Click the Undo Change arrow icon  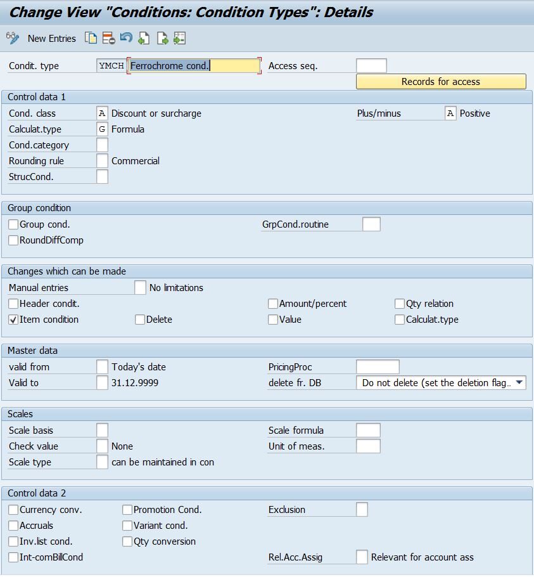[x=126, y=38]
